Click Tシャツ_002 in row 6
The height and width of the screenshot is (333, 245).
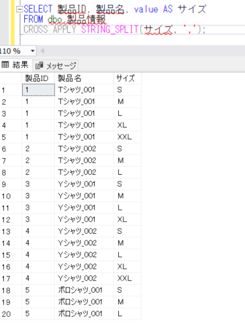point(84,149)
